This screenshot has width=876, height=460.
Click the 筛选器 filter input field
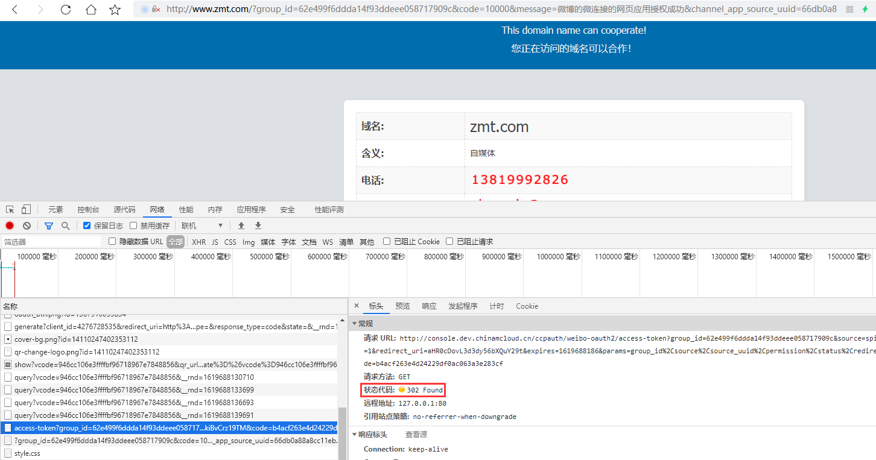coord(51,242)
